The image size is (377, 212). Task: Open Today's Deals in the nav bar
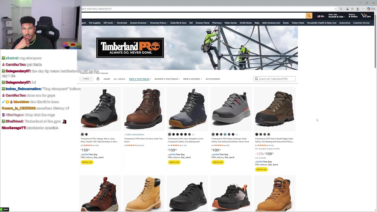298,23
